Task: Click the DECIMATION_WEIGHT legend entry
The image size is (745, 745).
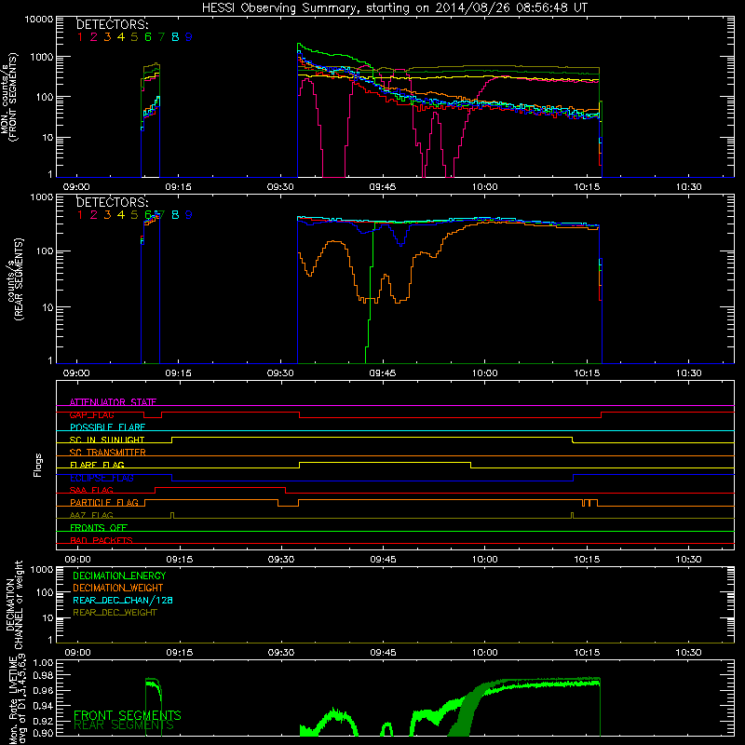Action: coord(118,588)
